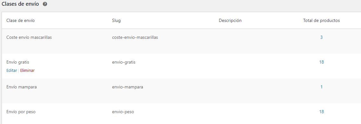Open the single product using Envío mampara

pos(321,87)
